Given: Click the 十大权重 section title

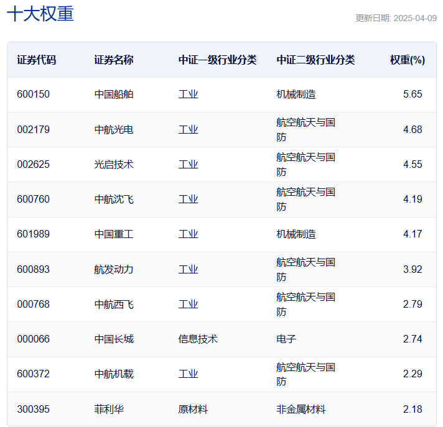Looking at the screenshot, I should click(40, 14).
